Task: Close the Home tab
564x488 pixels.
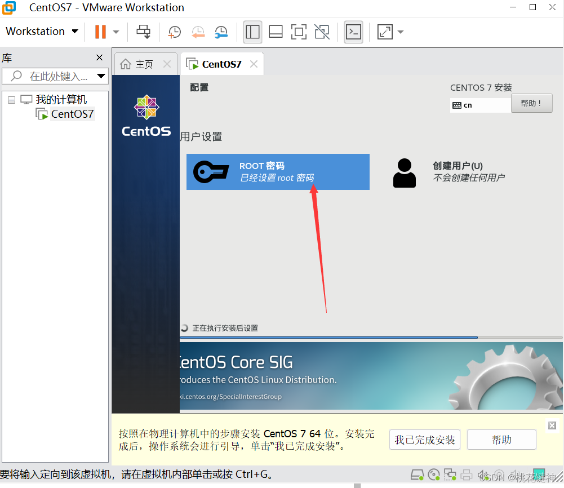Action: [x=167, y=64]
